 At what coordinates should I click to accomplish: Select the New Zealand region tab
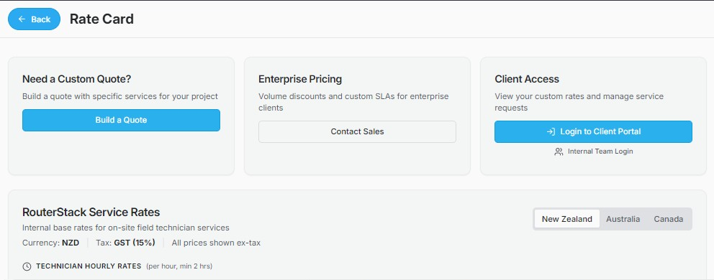coord(567,219)
